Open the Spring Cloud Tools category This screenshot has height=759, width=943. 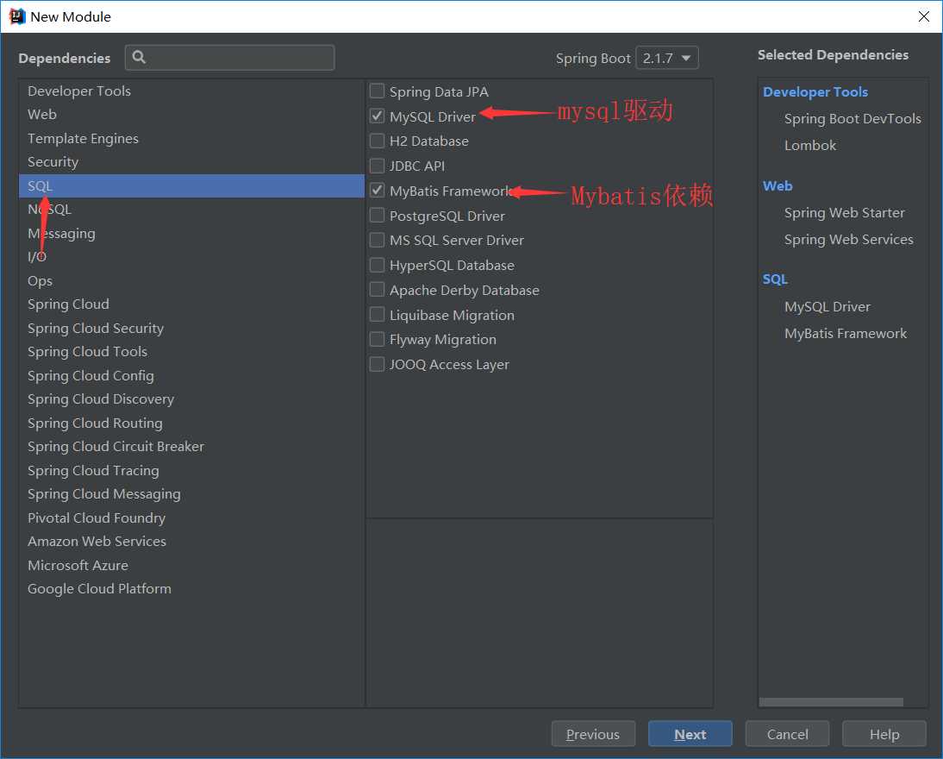tap(191, 352)
